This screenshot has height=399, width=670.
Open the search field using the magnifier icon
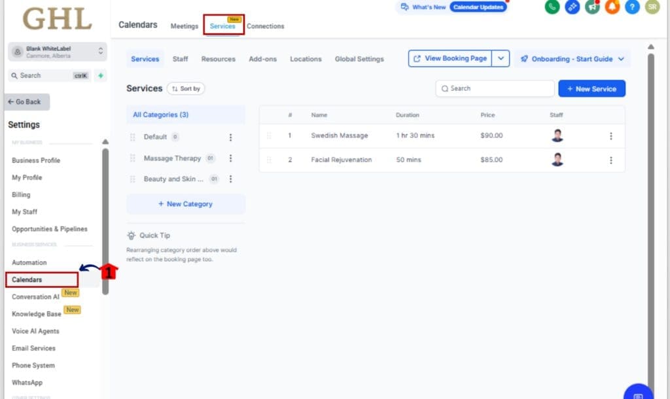(x=14, y=75)
